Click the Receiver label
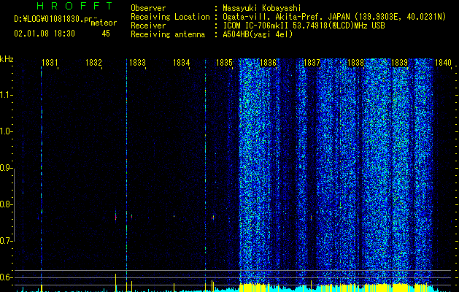 tap(148, 26)
